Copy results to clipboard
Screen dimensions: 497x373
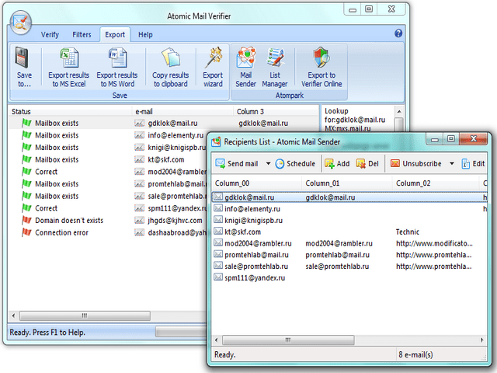click(x=170, y=68)
